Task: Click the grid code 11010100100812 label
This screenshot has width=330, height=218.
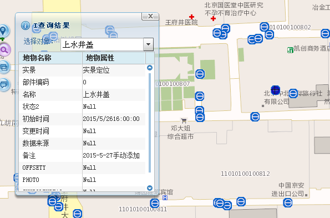Action: pos(245,174)
